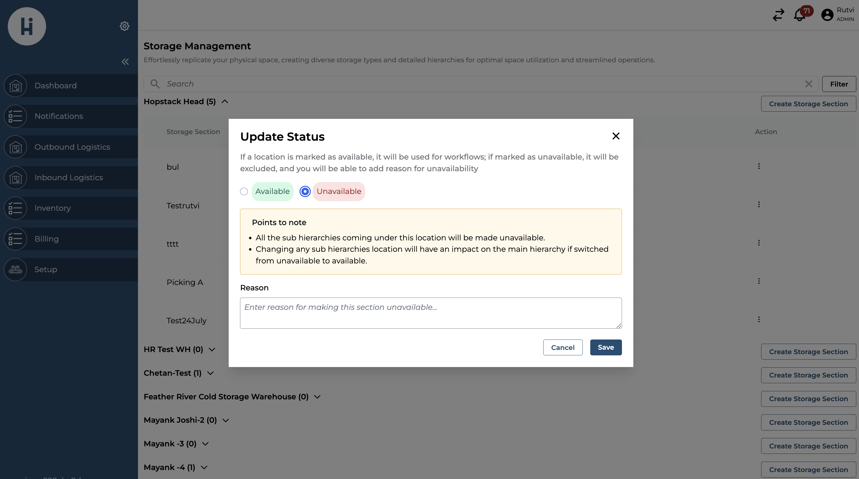Click the Setup sidebar icon
This screenshot has height=479, width=859.
(15, 269)
